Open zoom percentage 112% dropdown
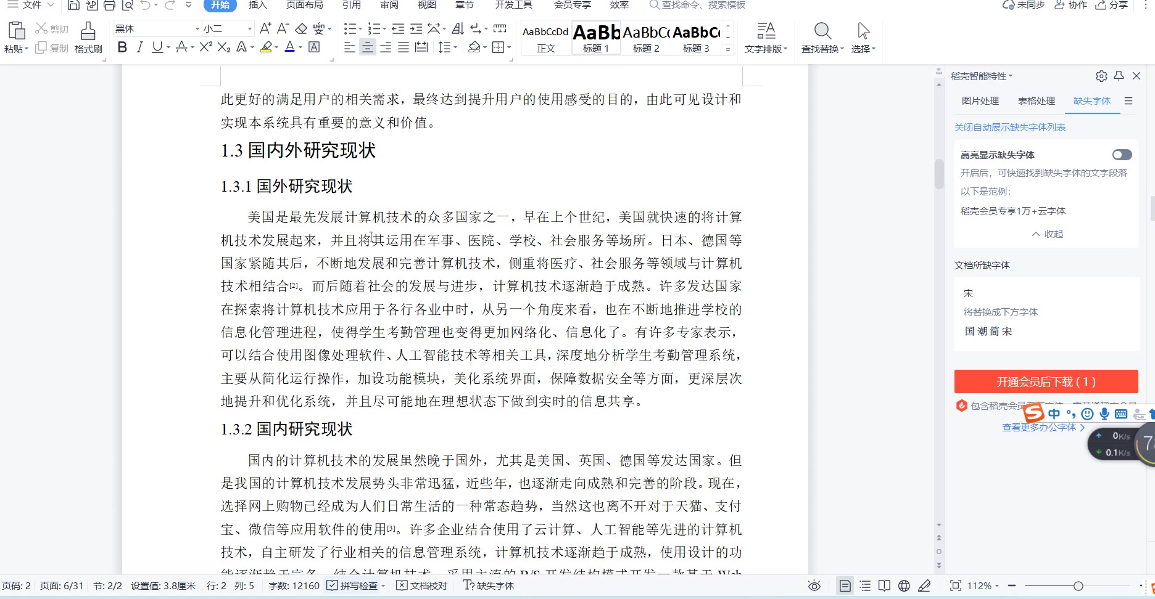1155x599 pixels. [x=983, y=585]
